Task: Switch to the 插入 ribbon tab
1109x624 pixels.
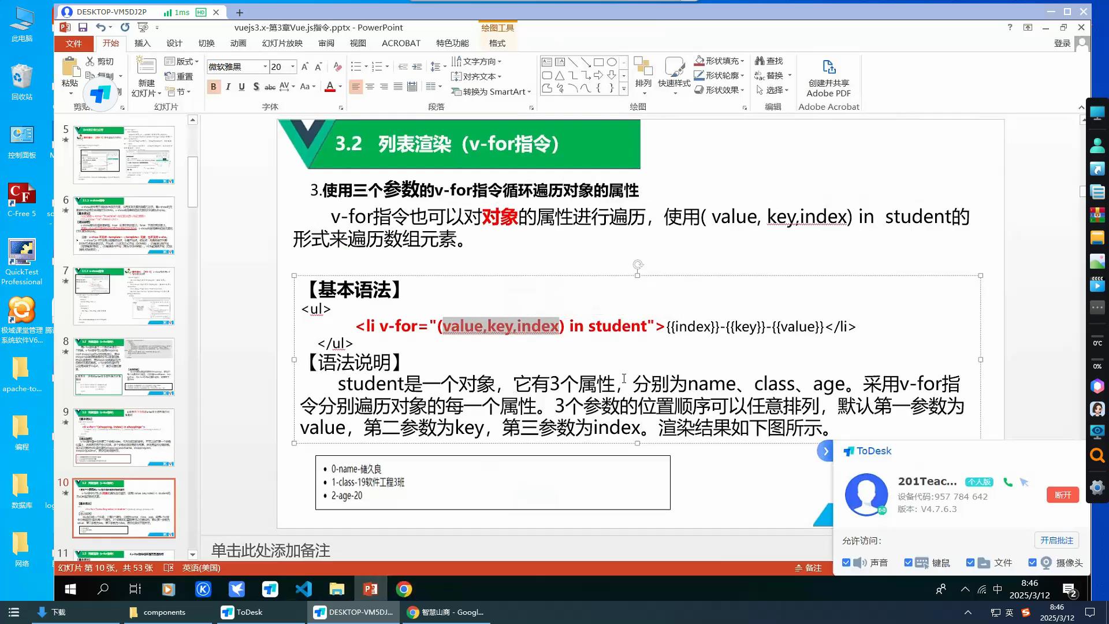Action: (142, 43)
